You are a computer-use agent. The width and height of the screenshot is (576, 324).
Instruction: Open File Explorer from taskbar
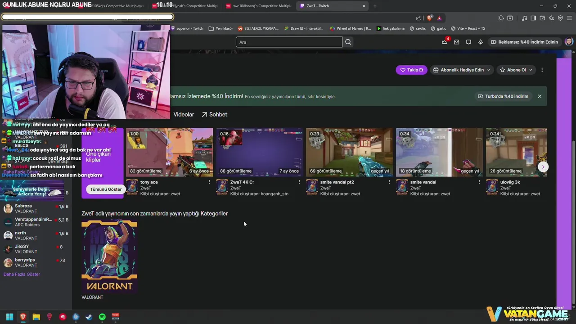click(x=36, y=317)
